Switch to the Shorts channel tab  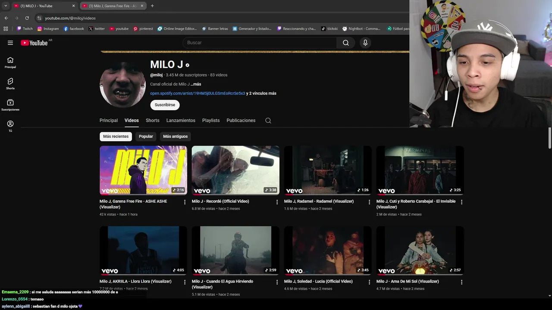[153, 121]
